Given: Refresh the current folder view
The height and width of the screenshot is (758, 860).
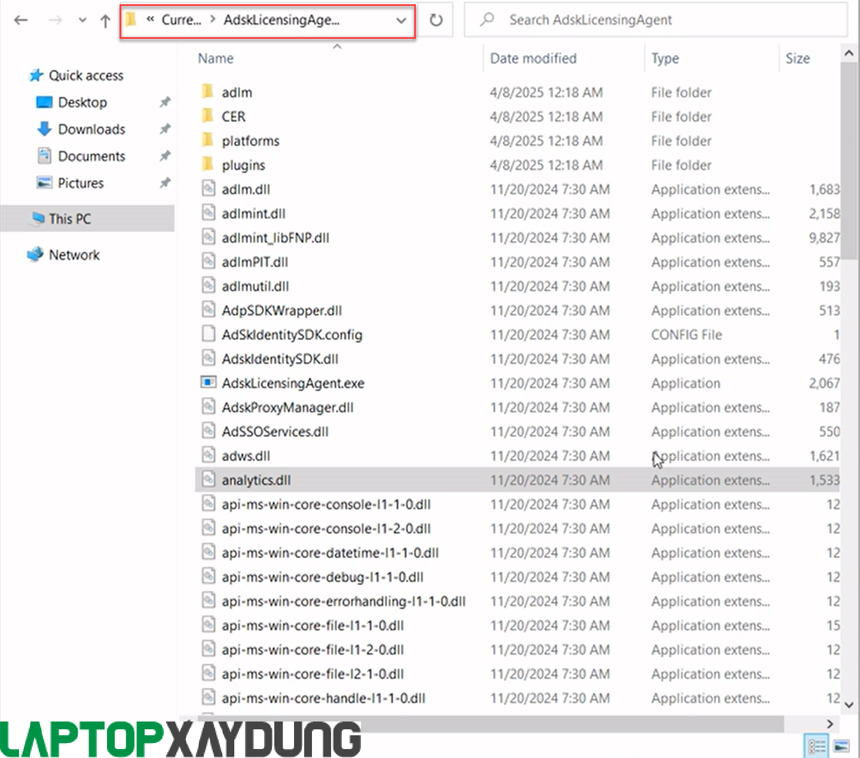Looking at the screenshot, I should tap(436, 20).
